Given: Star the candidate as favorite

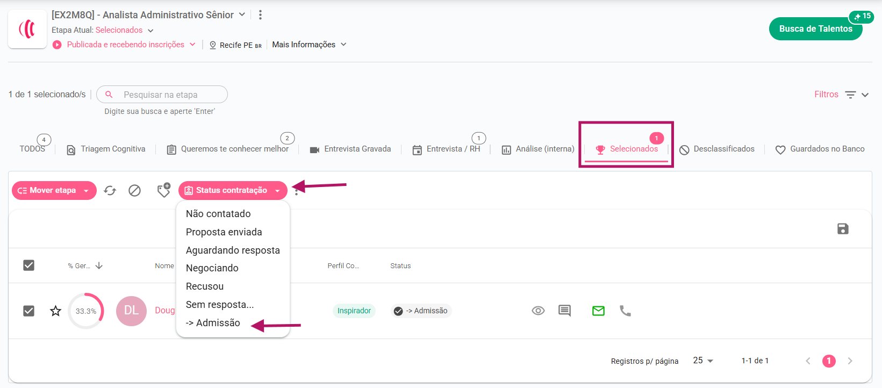Looking at the screenshot, I should point(55,311).
